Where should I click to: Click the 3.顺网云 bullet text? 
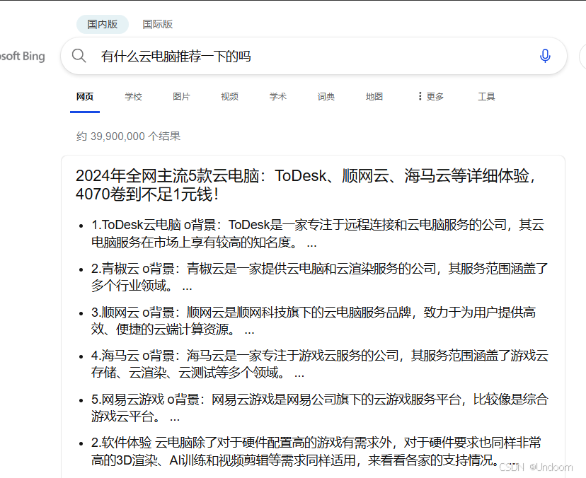[x=314, y=321]
